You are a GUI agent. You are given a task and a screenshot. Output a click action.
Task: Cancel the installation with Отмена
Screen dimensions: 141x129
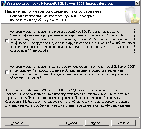click(124, 123)
